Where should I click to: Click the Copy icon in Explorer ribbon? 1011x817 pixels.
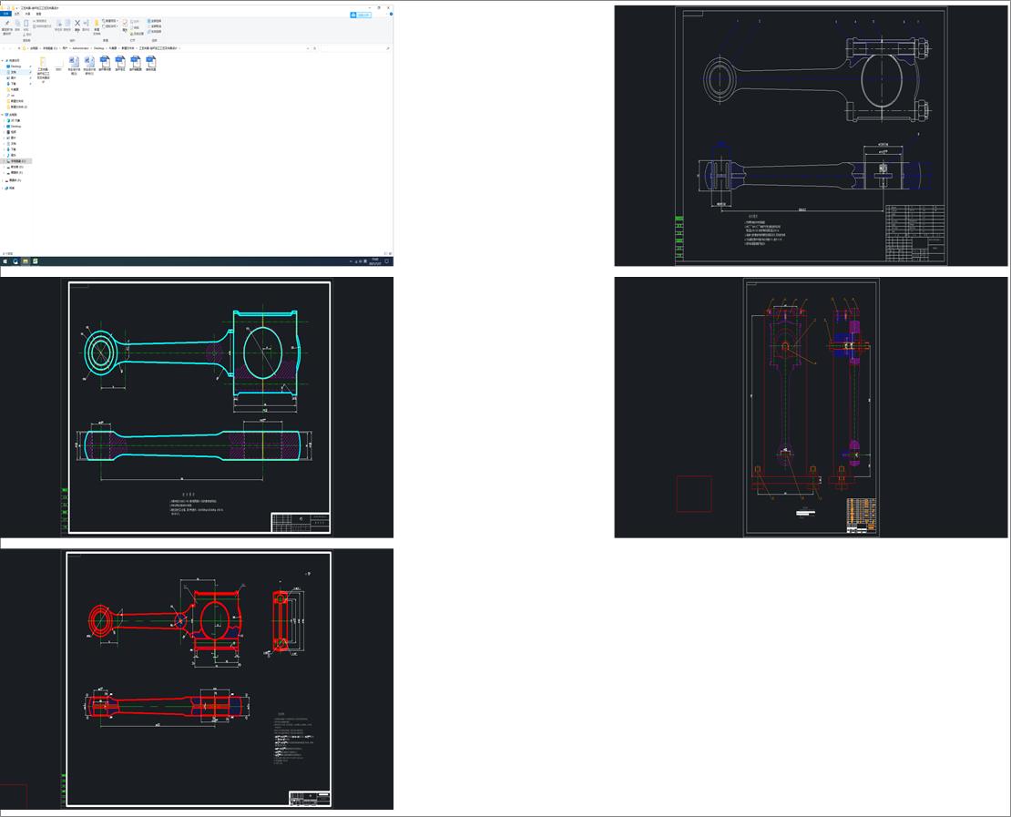point(17,26)
